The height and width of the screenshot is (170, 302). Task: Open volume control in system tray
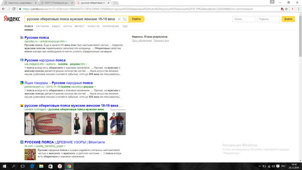pyautogui.click(x=273, y=166)
